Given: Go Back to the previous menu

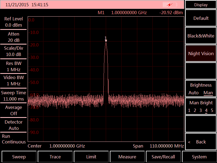Looking at the screenshot, I should (x=201, y=142).
